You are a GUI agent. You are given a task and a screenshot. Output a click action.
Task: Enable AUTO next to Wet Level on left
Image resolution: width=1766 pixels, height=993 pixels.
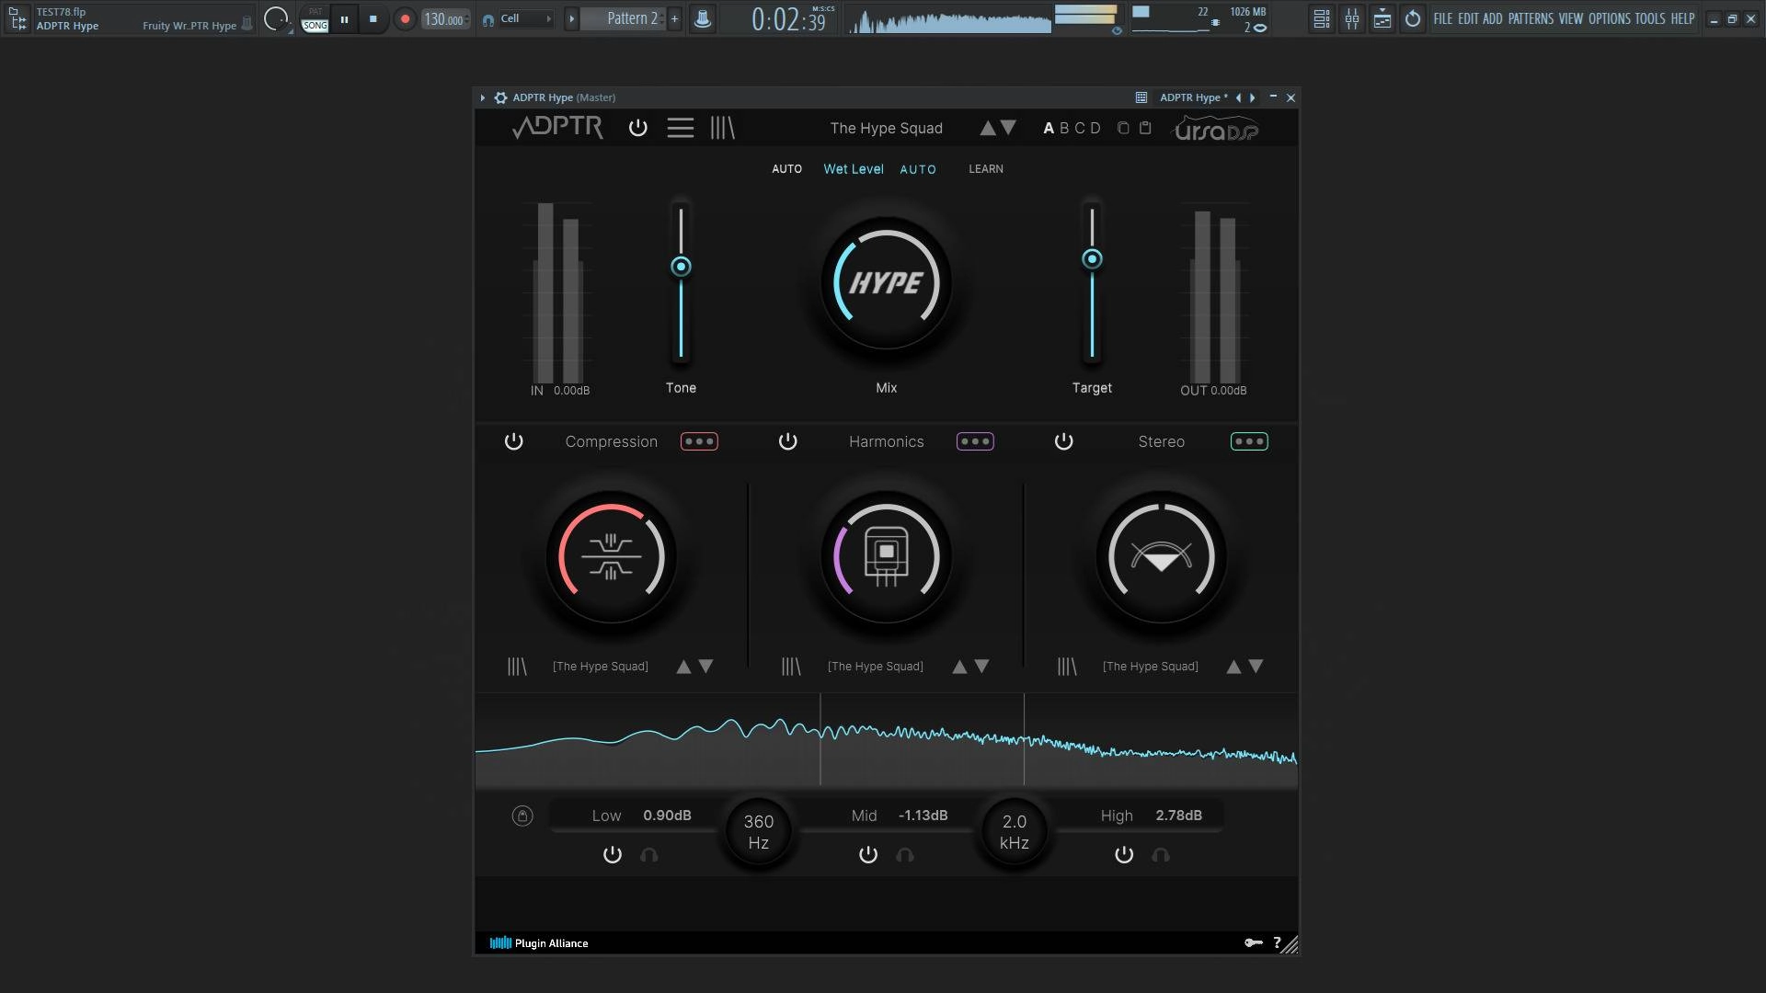[x=786, y=169]
